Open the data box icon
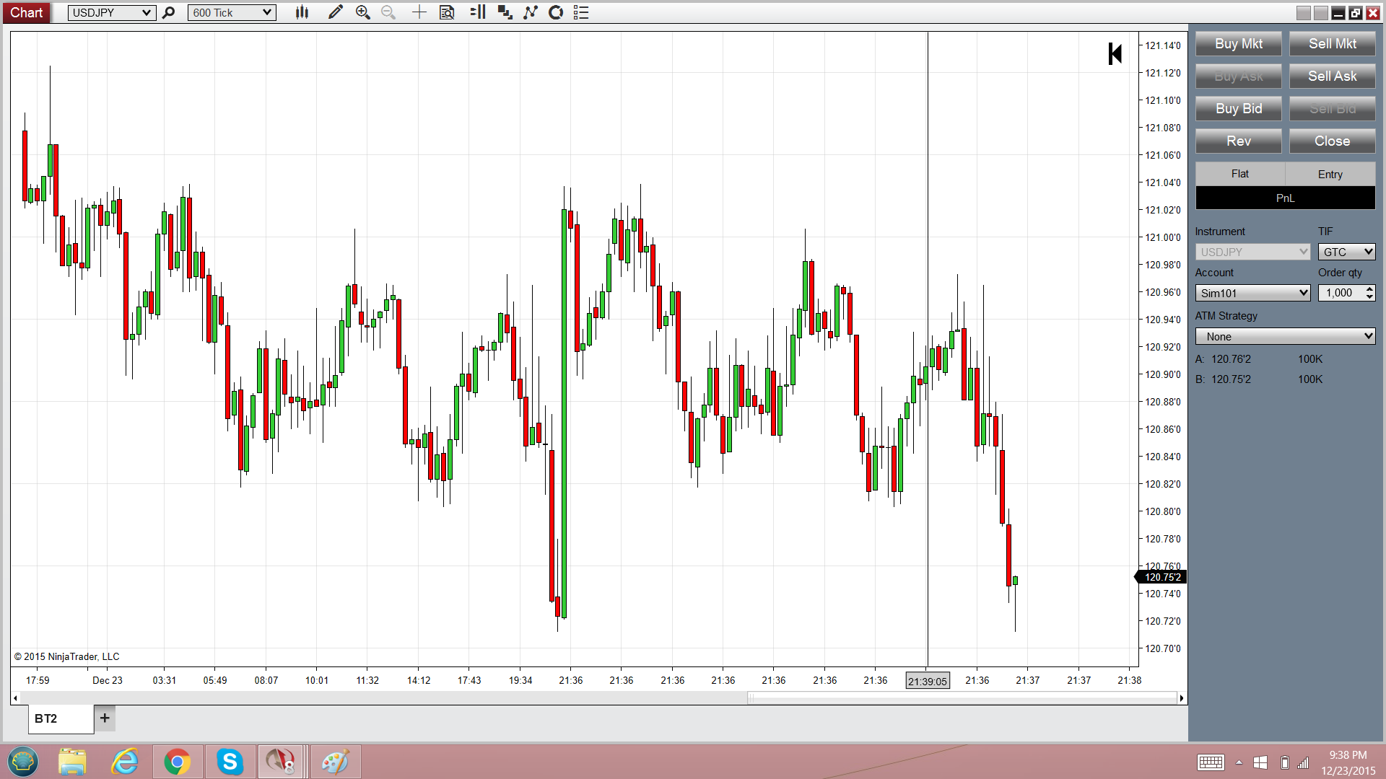Viewport: 1386px width, 779px height. [x=447, y=12]
